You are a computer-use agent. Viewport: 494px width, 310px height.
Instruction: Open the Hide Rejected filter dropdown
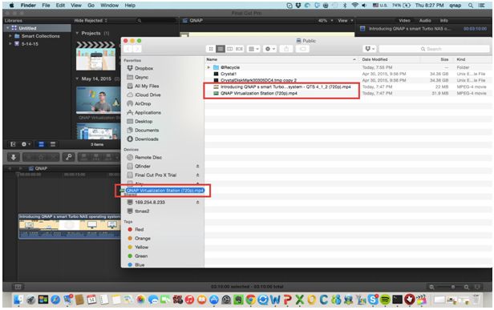click(91, 21)
